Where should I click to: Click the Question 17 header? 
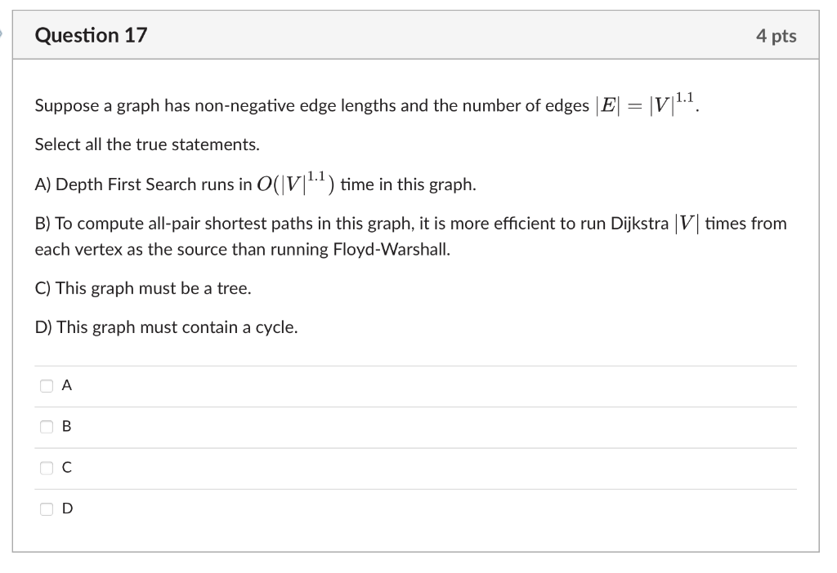click(92, 35)
